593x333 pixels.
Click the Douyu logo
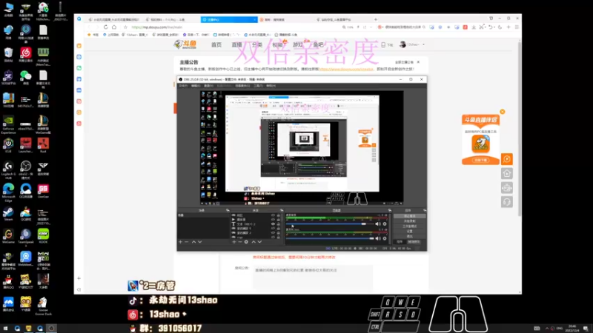coord(185,44)
